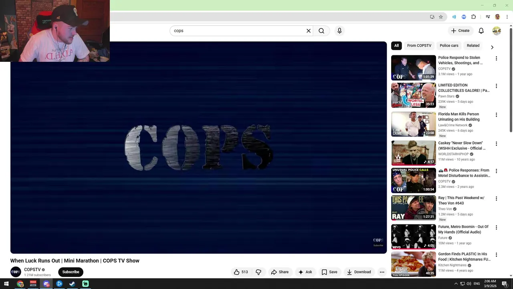Screen dimensions: 513x289
Task: Show hidden system tray icons
Action: tap(456, 284)
